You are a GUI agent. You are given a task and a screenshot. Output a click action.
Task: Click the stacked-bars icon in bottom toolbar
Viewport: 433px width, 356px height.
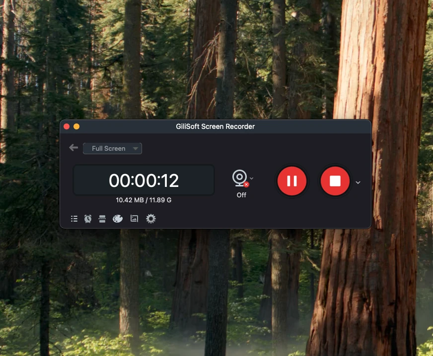coord(102,219)
